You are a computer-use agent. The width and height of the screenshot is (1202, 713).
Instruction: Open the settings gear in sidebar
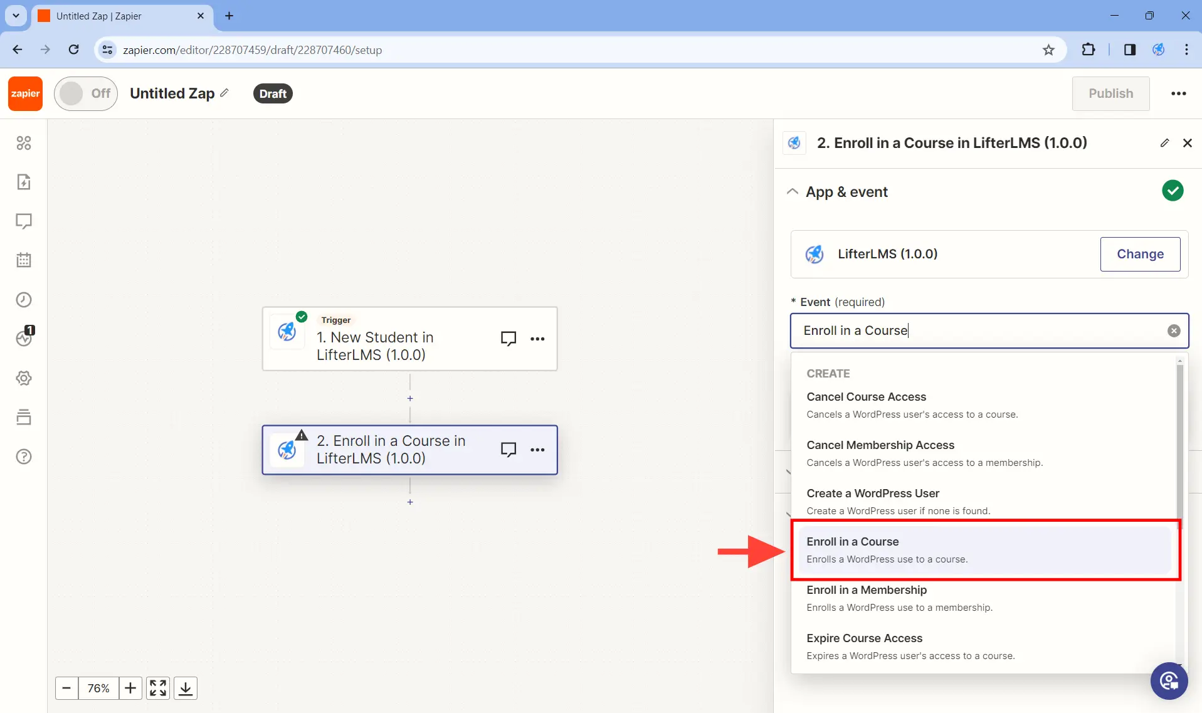[x=24, y=378]
